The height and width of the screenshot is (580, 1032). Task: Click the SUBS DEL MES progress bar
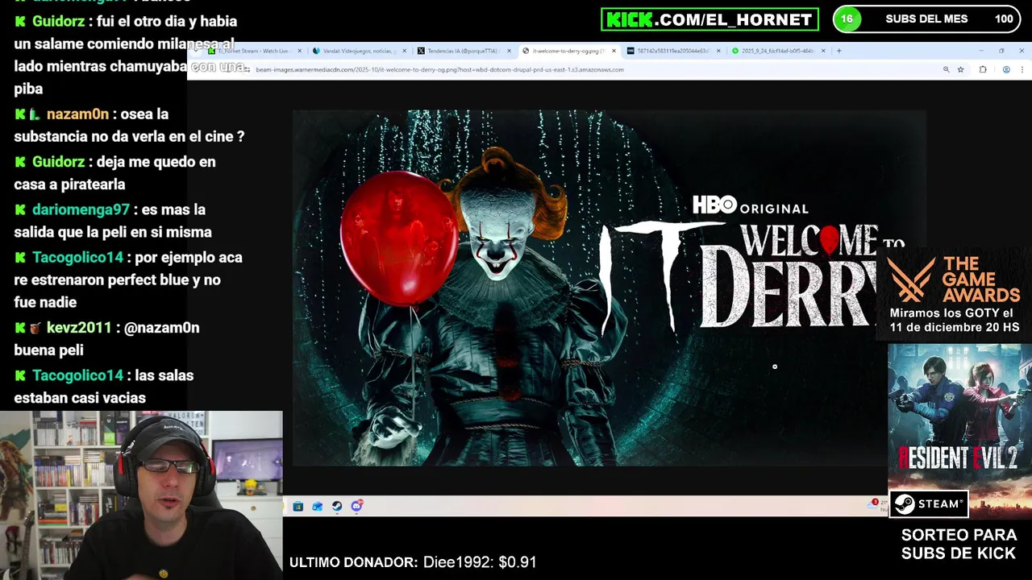(927, 19)
